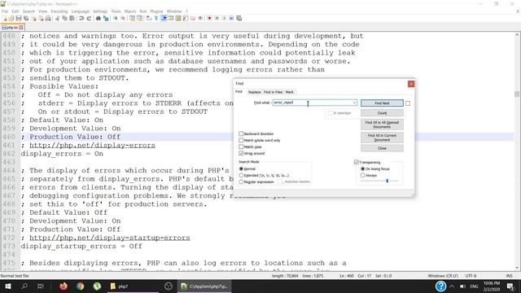The height and width of the screenshot is (293, 521).
Task: Switch to the Mark tab
Action: pos(290,92)
